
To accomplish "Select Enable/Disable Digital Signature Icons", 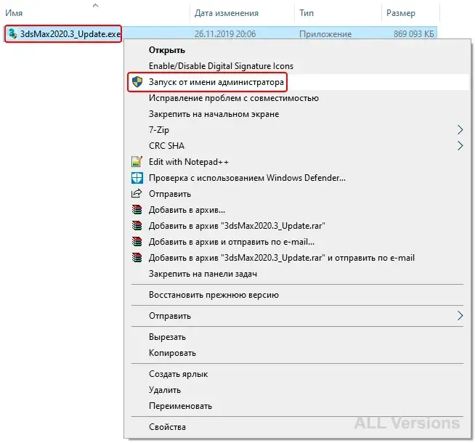I will point(221,66).
